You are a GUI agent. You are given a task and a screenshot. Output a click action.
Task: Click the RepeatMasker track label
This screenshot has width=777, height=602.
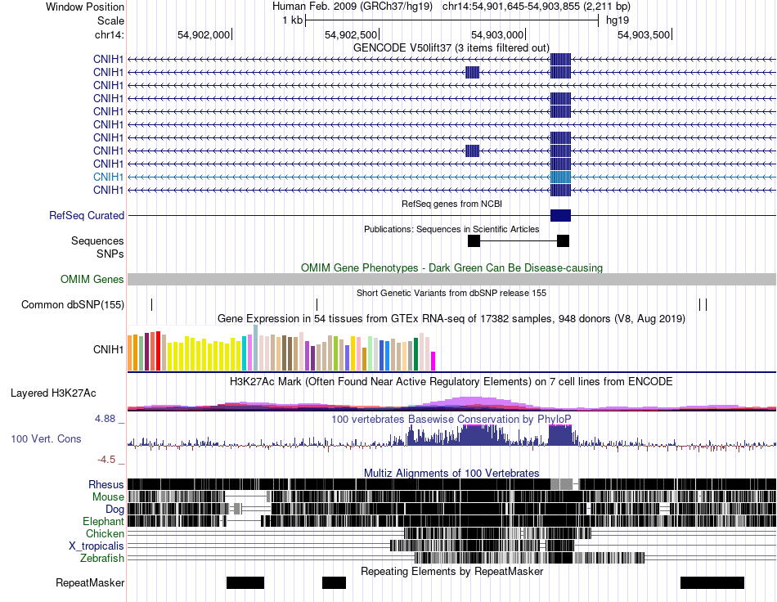(x=90, y=583)
